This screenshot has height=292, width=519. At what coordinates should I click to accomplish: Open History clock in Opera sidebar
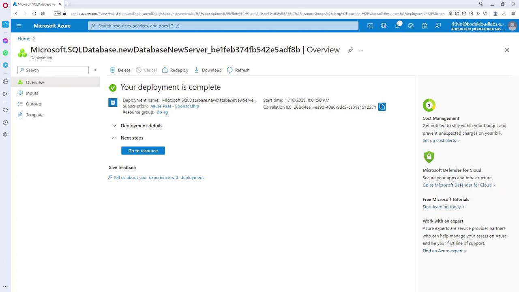click(x=5, y=122)
